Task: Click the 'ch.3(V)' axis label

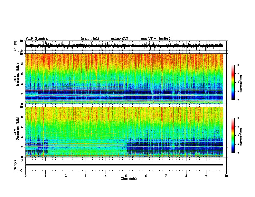Action: [x=15, y=165]
